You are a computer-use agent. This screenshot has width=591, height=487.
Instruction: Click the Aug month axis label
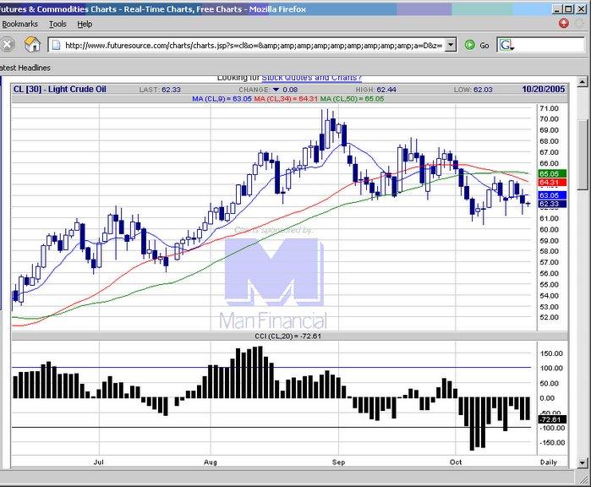pyautogui.click(x=211, y=462)
